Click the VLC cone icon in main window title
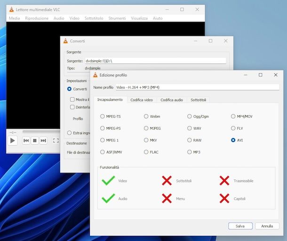 pyautogui.click(x=12, y=9)
